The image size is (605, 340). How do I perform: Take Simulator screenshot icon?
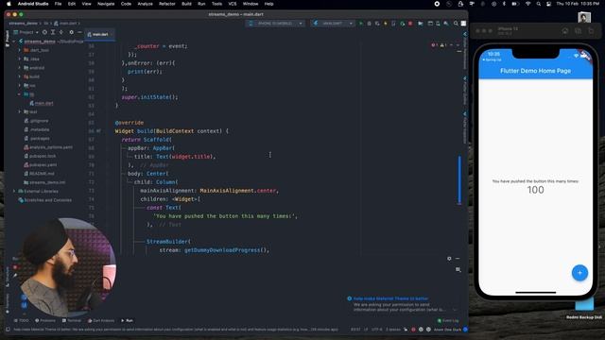pyautogui.click(x=578, y=31)
